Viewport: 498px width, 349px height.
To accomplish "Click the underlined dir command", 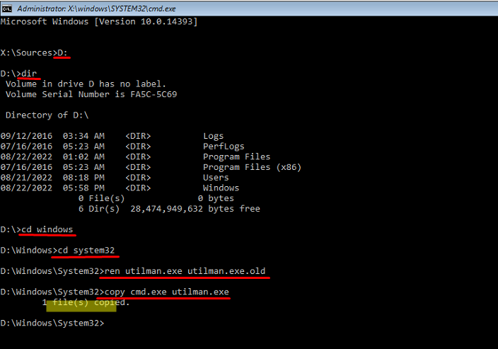I will (30, 73).
